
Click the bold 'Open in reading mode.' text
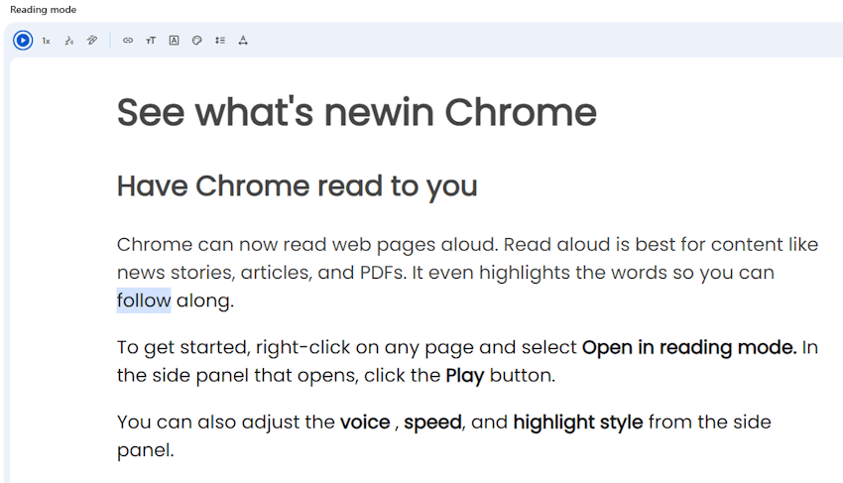pyautogui.click(x=690, y=347)
